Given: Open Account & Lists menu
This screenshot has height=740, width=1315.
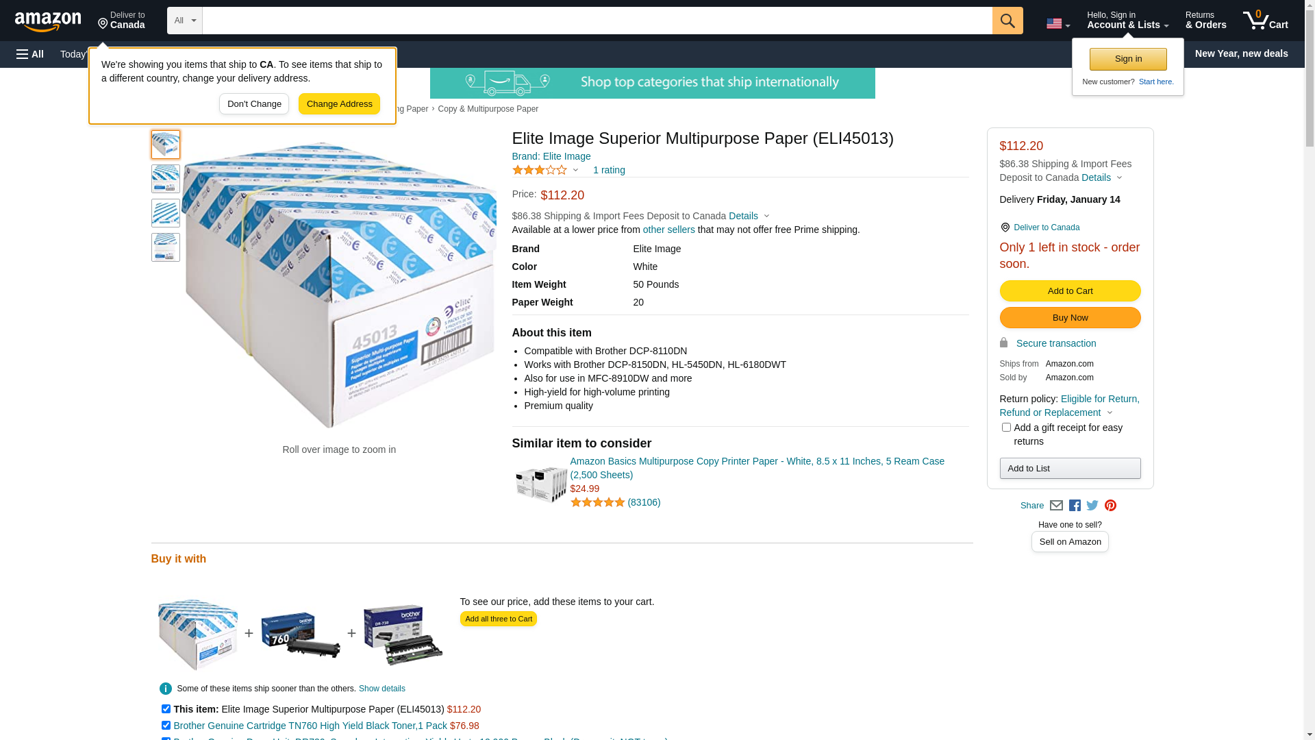Looking at the screenshot, I should pos(1127,21).
